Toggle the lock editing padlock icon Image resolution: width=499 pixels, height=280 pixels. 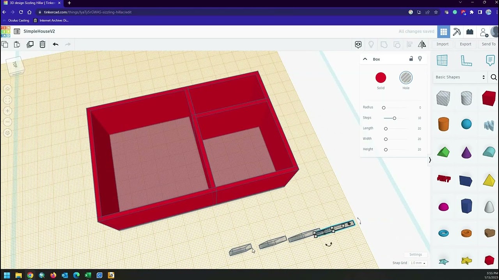click(411, 59)
